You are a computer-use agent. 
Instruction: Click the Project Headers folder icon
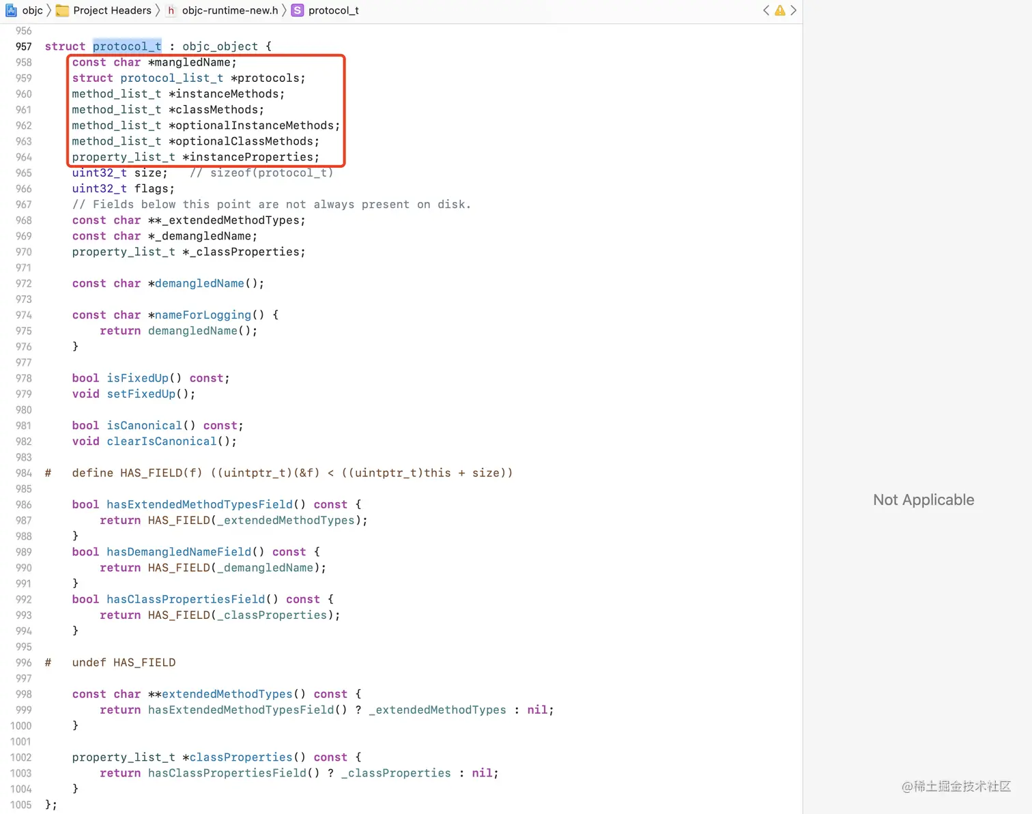tap(62, 10)
